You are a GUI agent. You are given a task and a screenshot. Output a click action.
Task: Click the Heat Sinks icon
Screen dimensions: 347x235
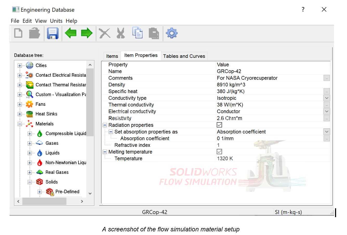tap(30, 114)
